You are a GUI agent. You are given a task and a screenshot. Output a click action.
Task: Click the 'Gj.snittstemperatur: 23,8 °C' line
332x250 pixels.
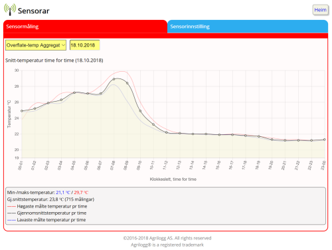[x=50, y=199]
